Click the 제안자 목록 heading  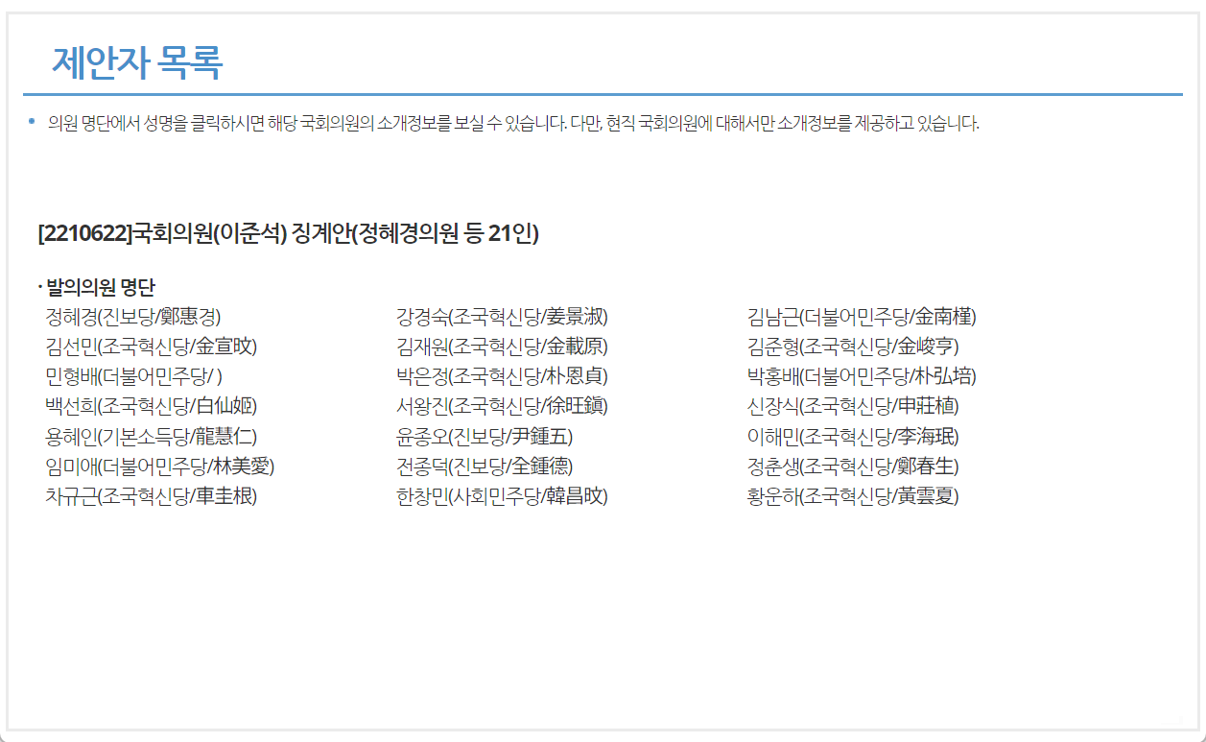pyautogui.click(x=137, y=62)
